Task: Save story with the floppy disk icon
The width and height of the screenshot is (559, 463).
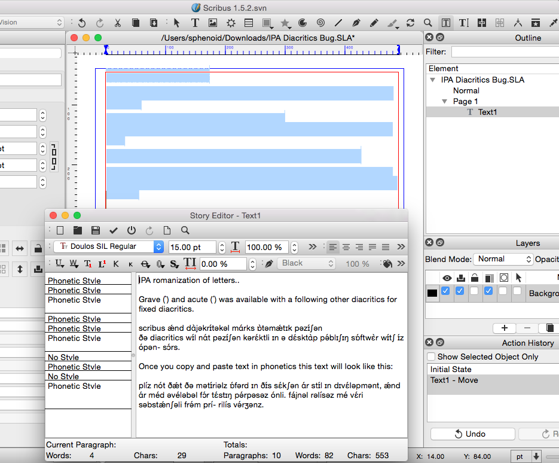Action: pos(96,230)
